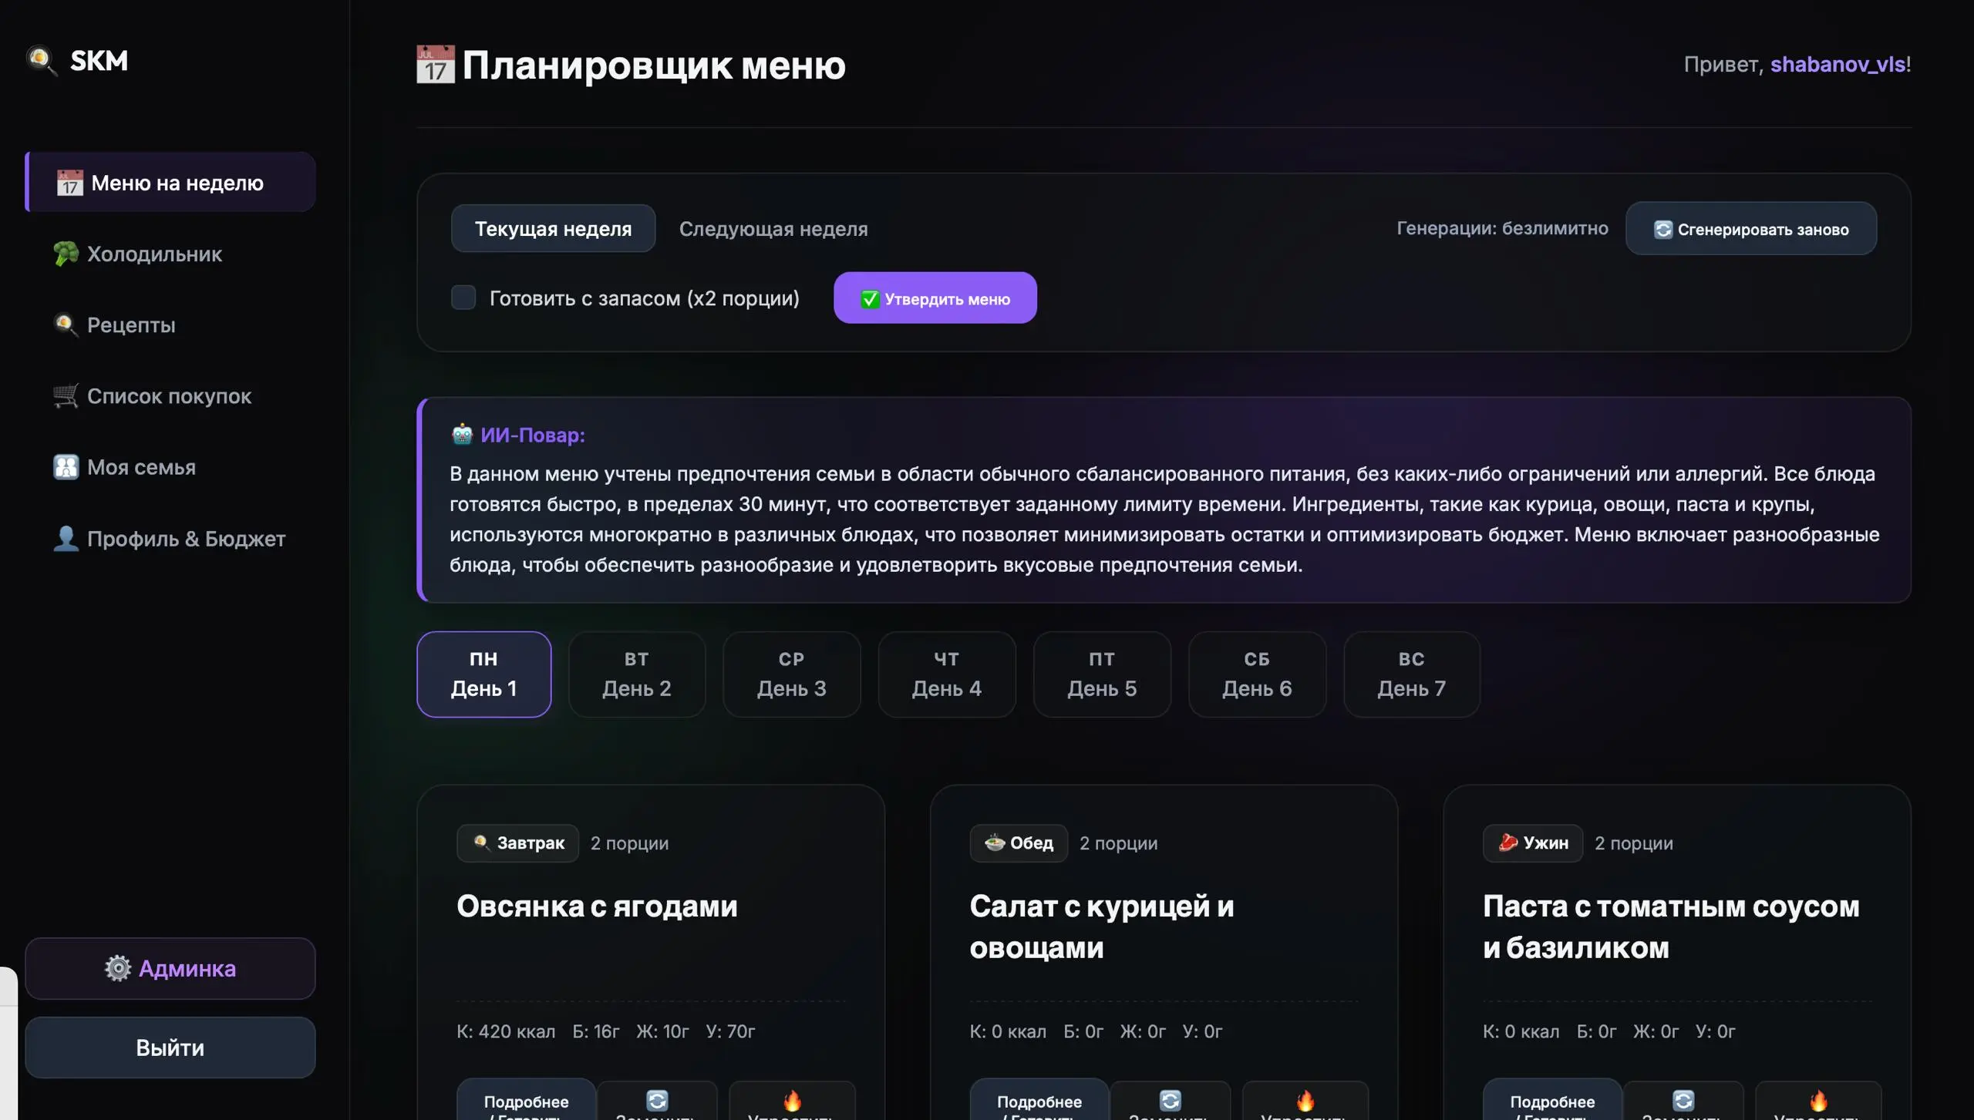Click 2 порции next to Завтрак

629,843
